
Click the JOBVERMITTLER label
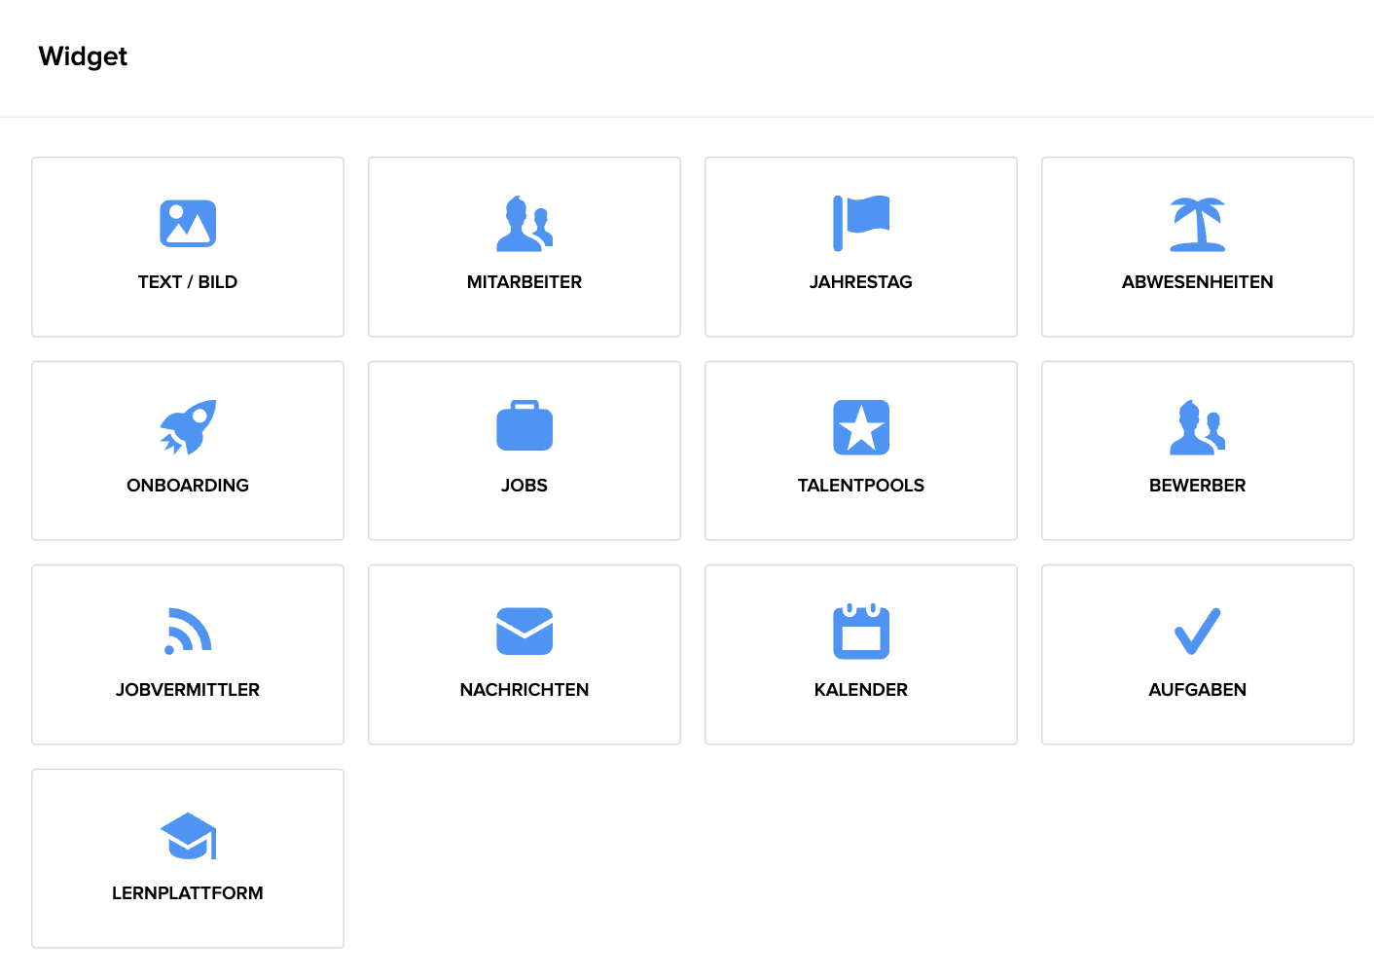pos(188,690)
